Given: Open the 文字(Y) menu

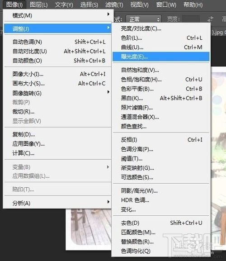Looking at the screenshot, I should (64, 5).
